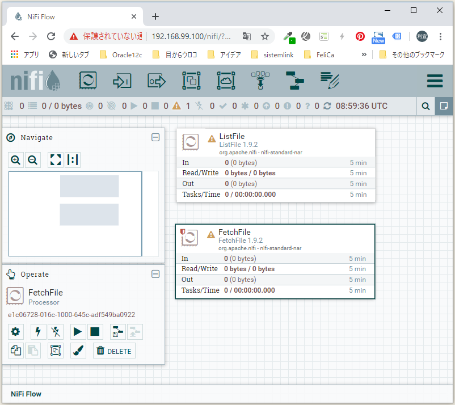Collapse the Operate panel

tap(155, 274)
